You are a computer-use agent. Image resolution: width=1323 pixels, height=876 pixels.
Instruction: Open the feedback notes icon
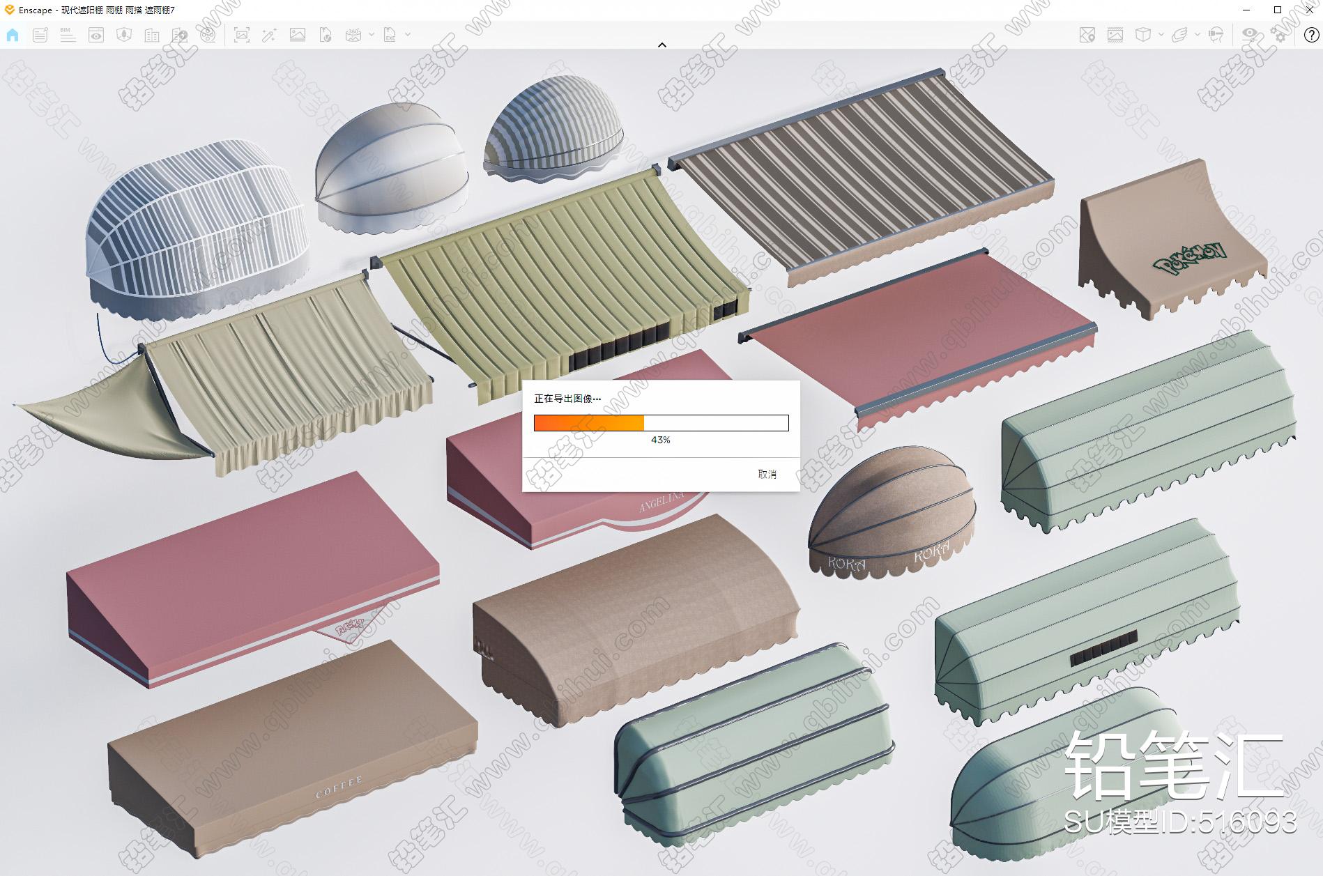pos(40,35)
